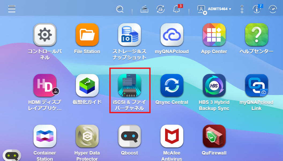Launch iSCSI & ファイバーチャネル app

point(129,85)
